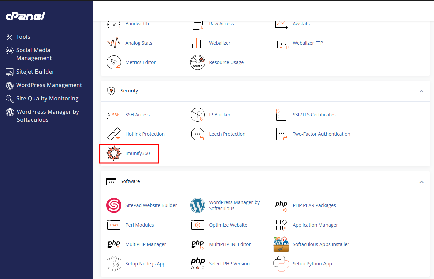Click the Software code window icon in heading
Image resolution: width=434 pixels, height=279 pixels.
(x=111, y=182)
